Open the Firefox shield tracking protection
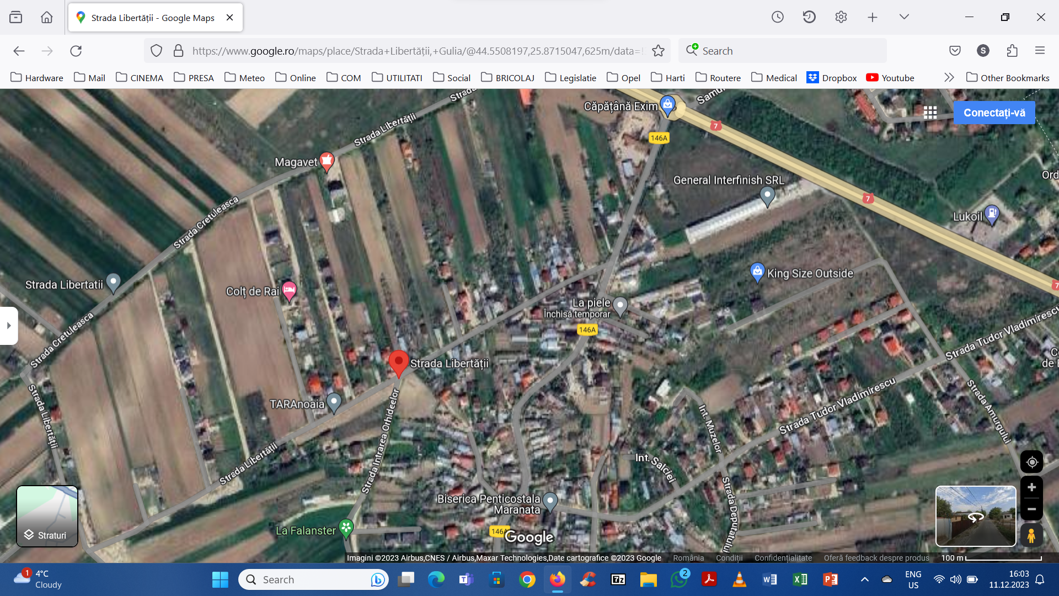 pyautogui.click(x=157, y=51)
